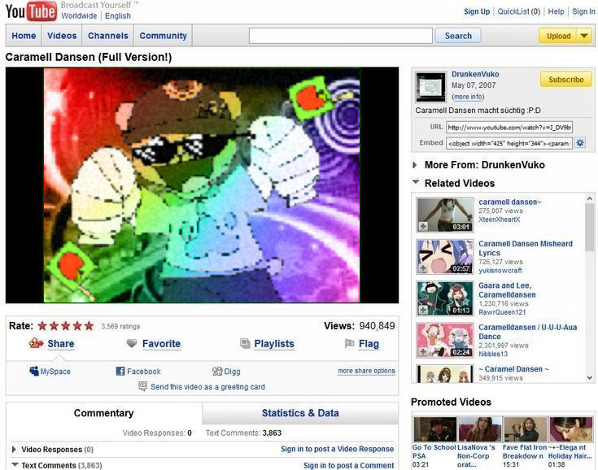
Task: Expand More From: DrunkenVuko section
Action: point(415,165)
